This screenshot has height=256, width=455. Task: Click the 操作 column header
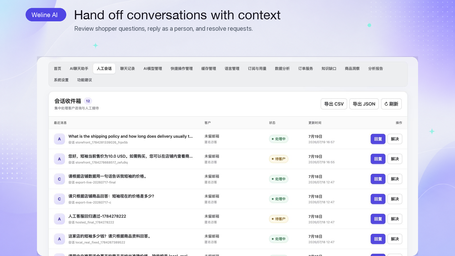[x=399, y=123]
